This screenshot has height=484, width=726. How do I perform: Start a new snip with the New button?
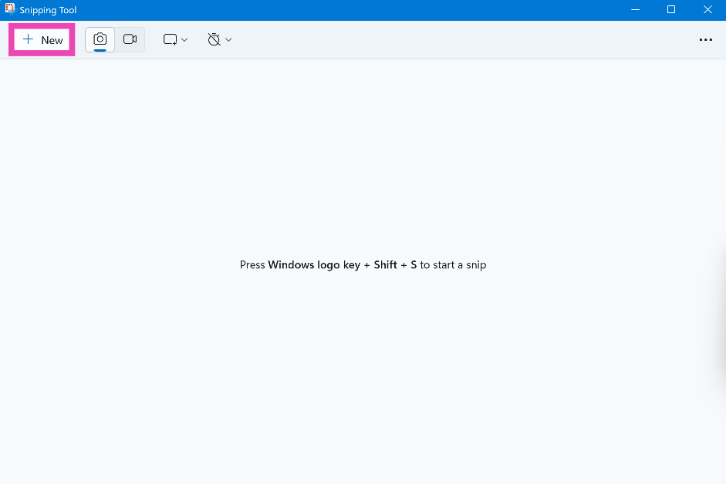point(42,39)
